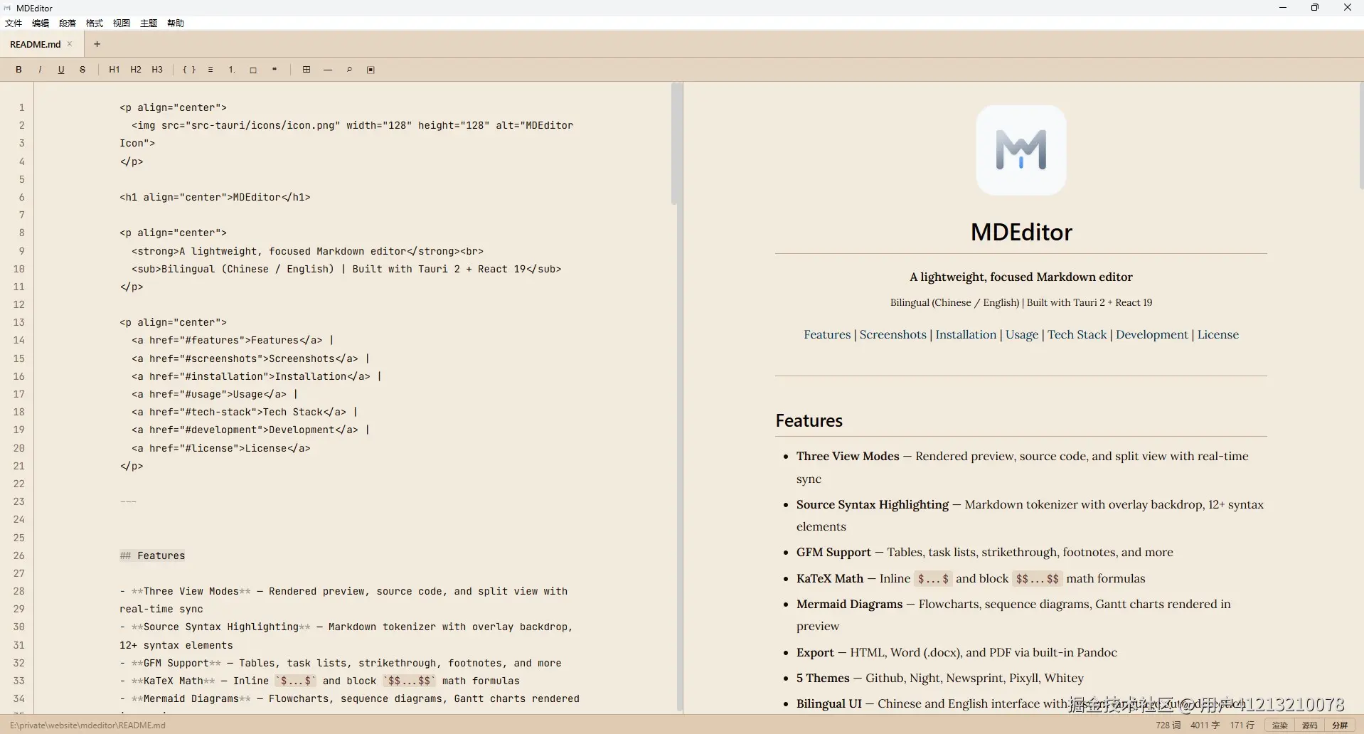Image resolution: width=1364 pixels, height=734 pixels.
Task: Insert a level 1 heading with H1
Action: 114,70
